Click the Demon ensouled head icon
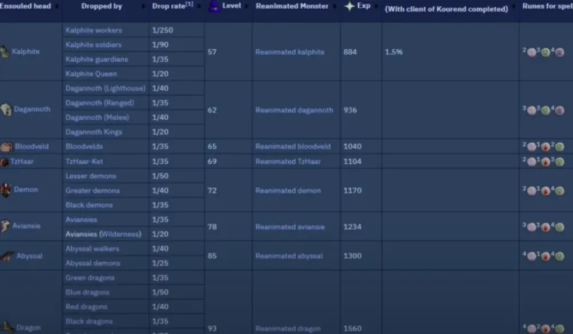Viewport: 573px width, 334px height. tap(6, 190)
